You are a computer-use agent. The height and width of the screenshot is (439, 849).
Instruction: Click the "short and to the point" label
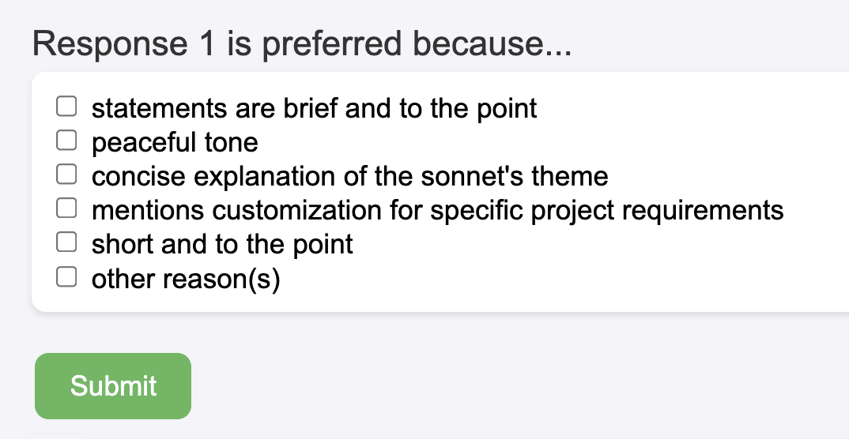(222, 244)
